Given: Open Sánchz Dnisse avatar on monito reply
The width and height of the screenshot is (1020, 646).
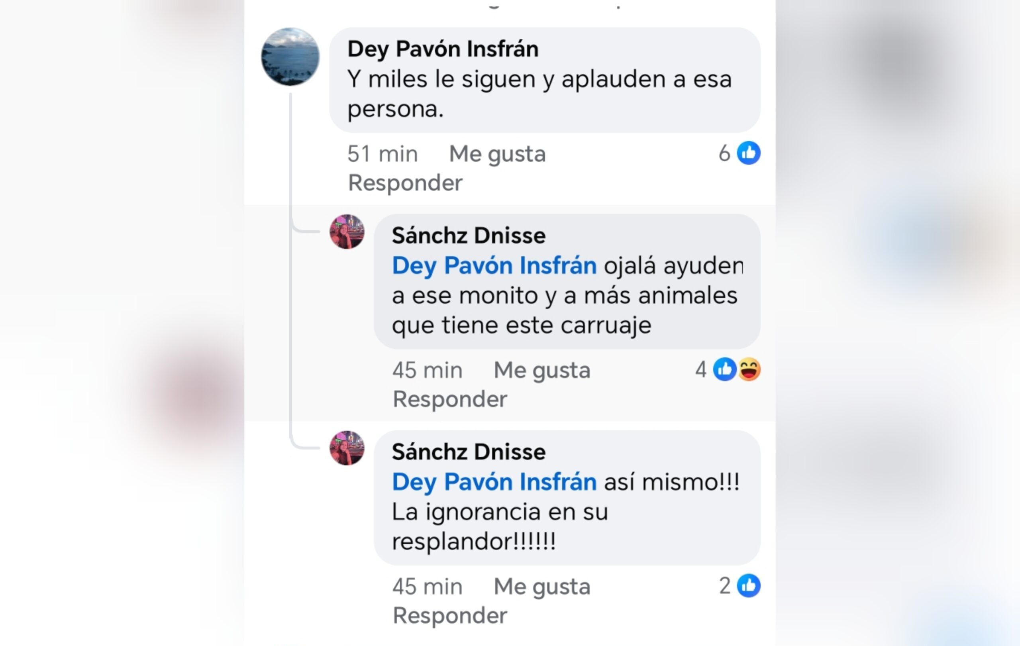Looking at the screenshot, I should [x=347, y=232].
